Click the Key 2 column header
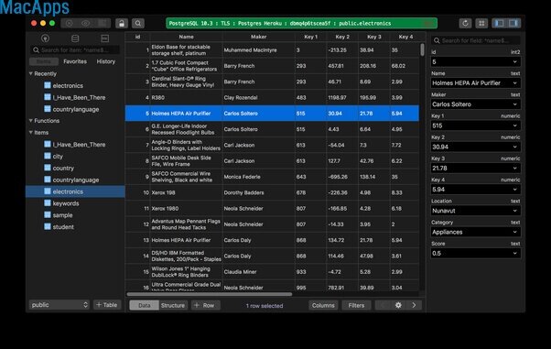 pyautogui.click(x=342, y=37)
